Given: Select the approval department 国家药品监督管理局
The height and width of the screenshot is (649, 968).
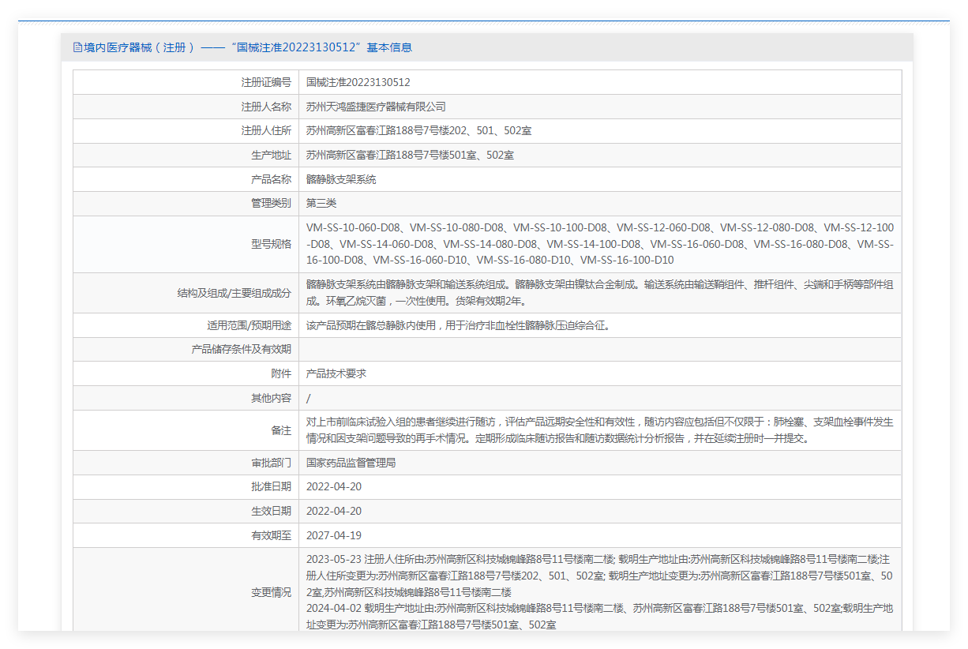Looking at the screenshot, I should (x=351, y=463).
